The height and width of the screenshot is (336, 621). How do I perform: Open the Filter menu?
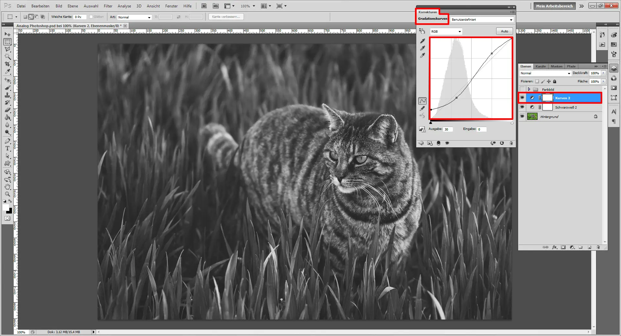pos(108,6)
